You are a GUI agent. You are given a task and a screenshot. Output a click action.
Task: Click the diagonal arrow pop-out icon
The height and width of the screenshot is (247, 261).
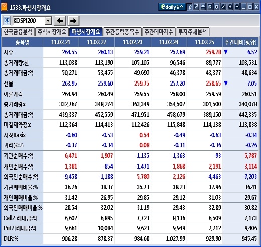196,7
